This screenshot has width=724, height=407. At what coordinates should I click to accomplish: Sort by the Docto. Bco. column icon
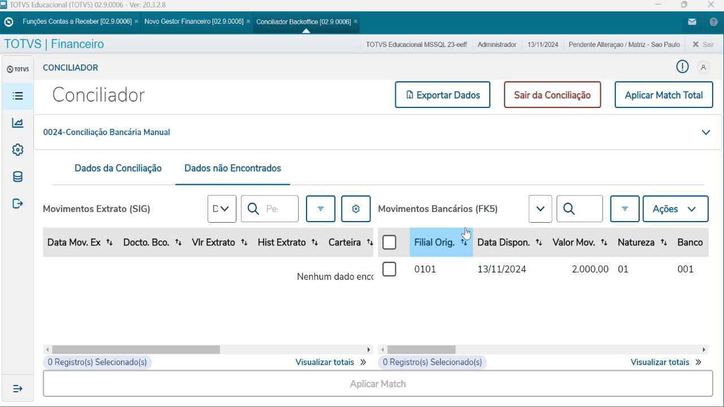178,243
